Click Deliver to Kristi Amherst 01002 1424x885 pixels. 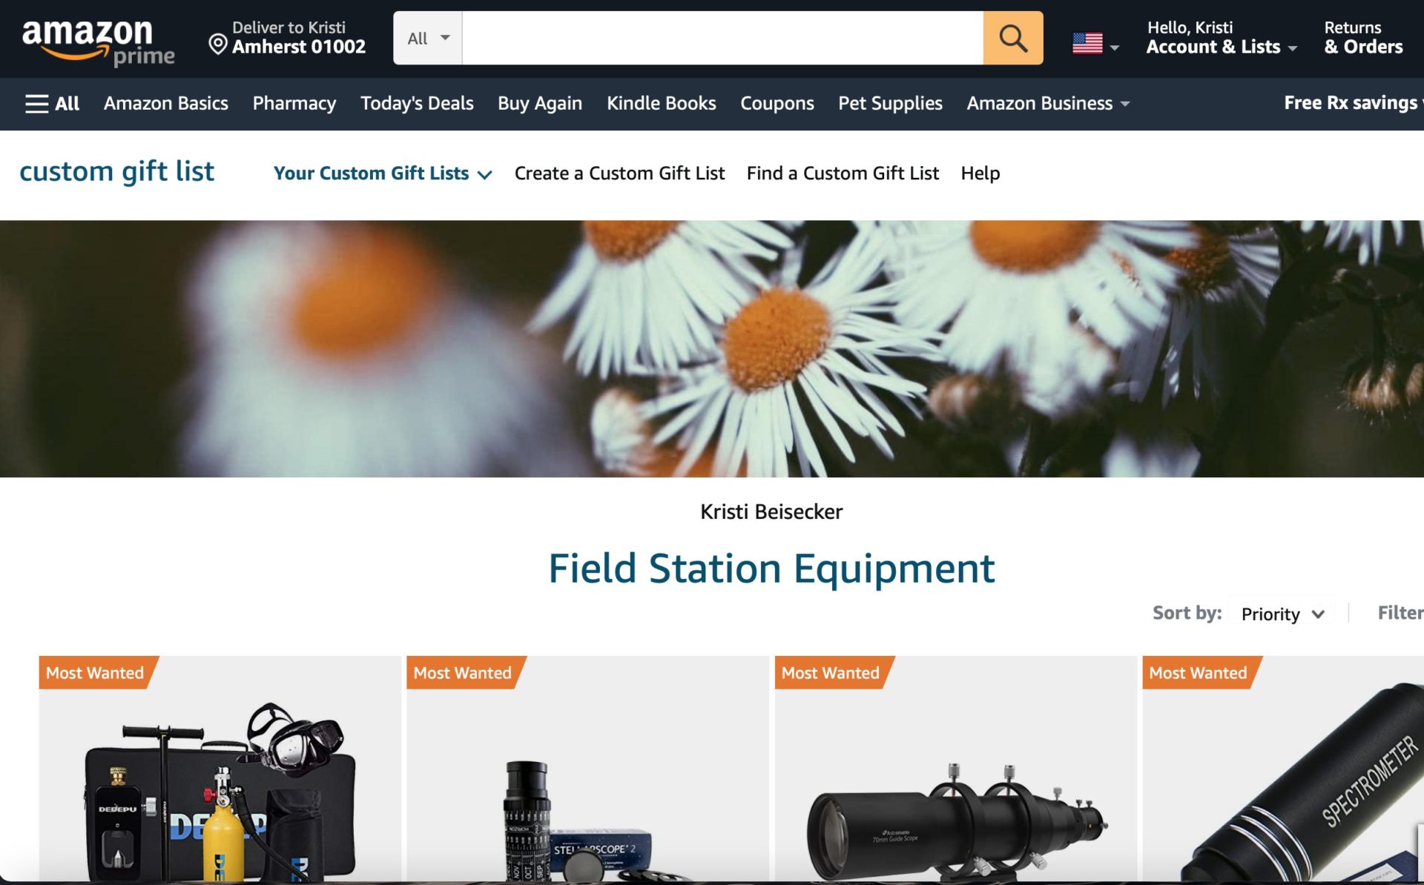(288, 38)
